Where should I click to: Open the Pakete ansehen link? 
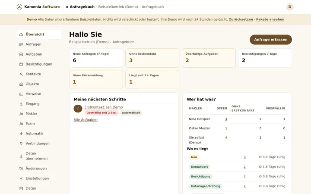pos(270,19)
